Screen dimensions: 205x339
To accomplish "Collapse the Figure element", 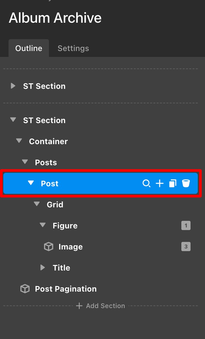I will [x=43, y=225].
